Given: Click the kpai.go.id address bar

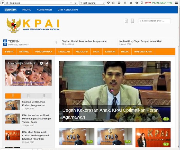Looking at the screenshot, I should click(39, 3).
